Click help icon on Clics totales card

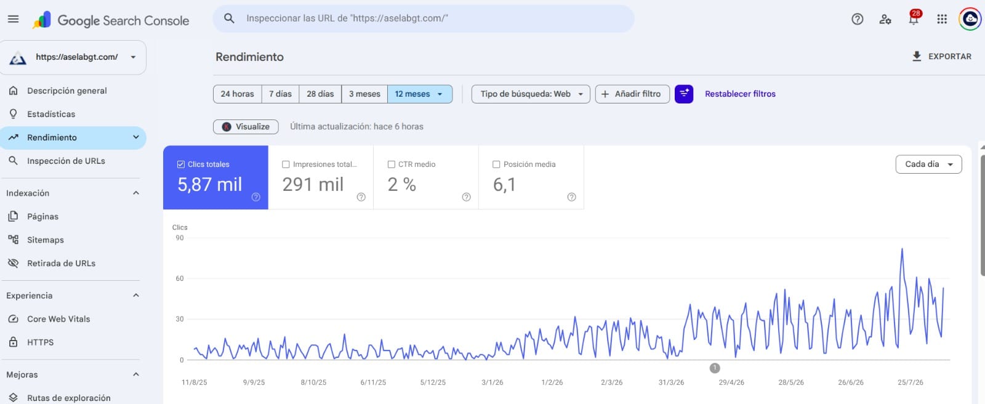(256, 197)
